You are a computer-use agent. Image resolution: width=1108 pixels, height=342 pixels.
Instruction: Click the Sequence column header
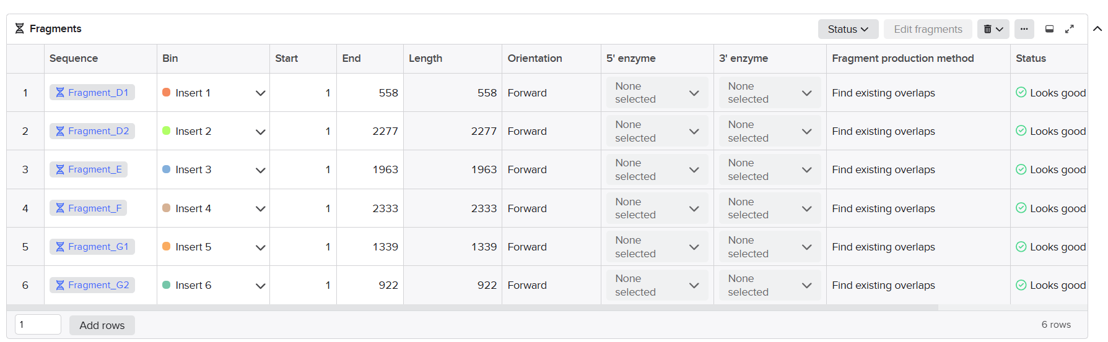[74, 58]
